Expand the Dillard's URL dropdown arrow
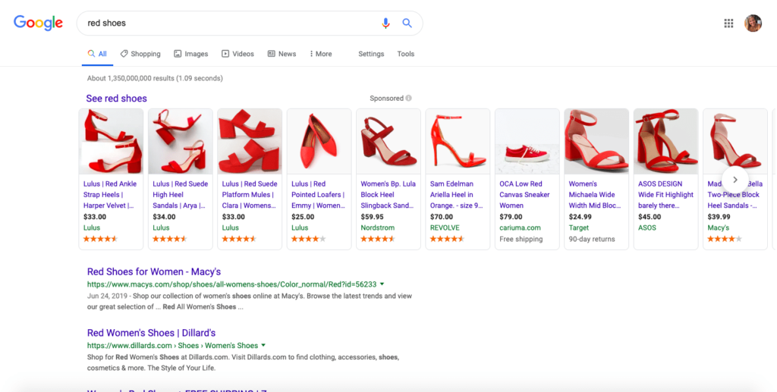Screen dimensions: 777x392 pos(263,346)
